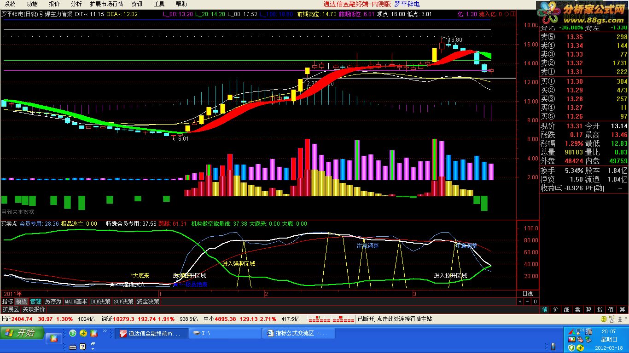The width and height of the screenshot is (629, 353).
Task: Click the 卖① ask price 13.31
Action: 574,72
